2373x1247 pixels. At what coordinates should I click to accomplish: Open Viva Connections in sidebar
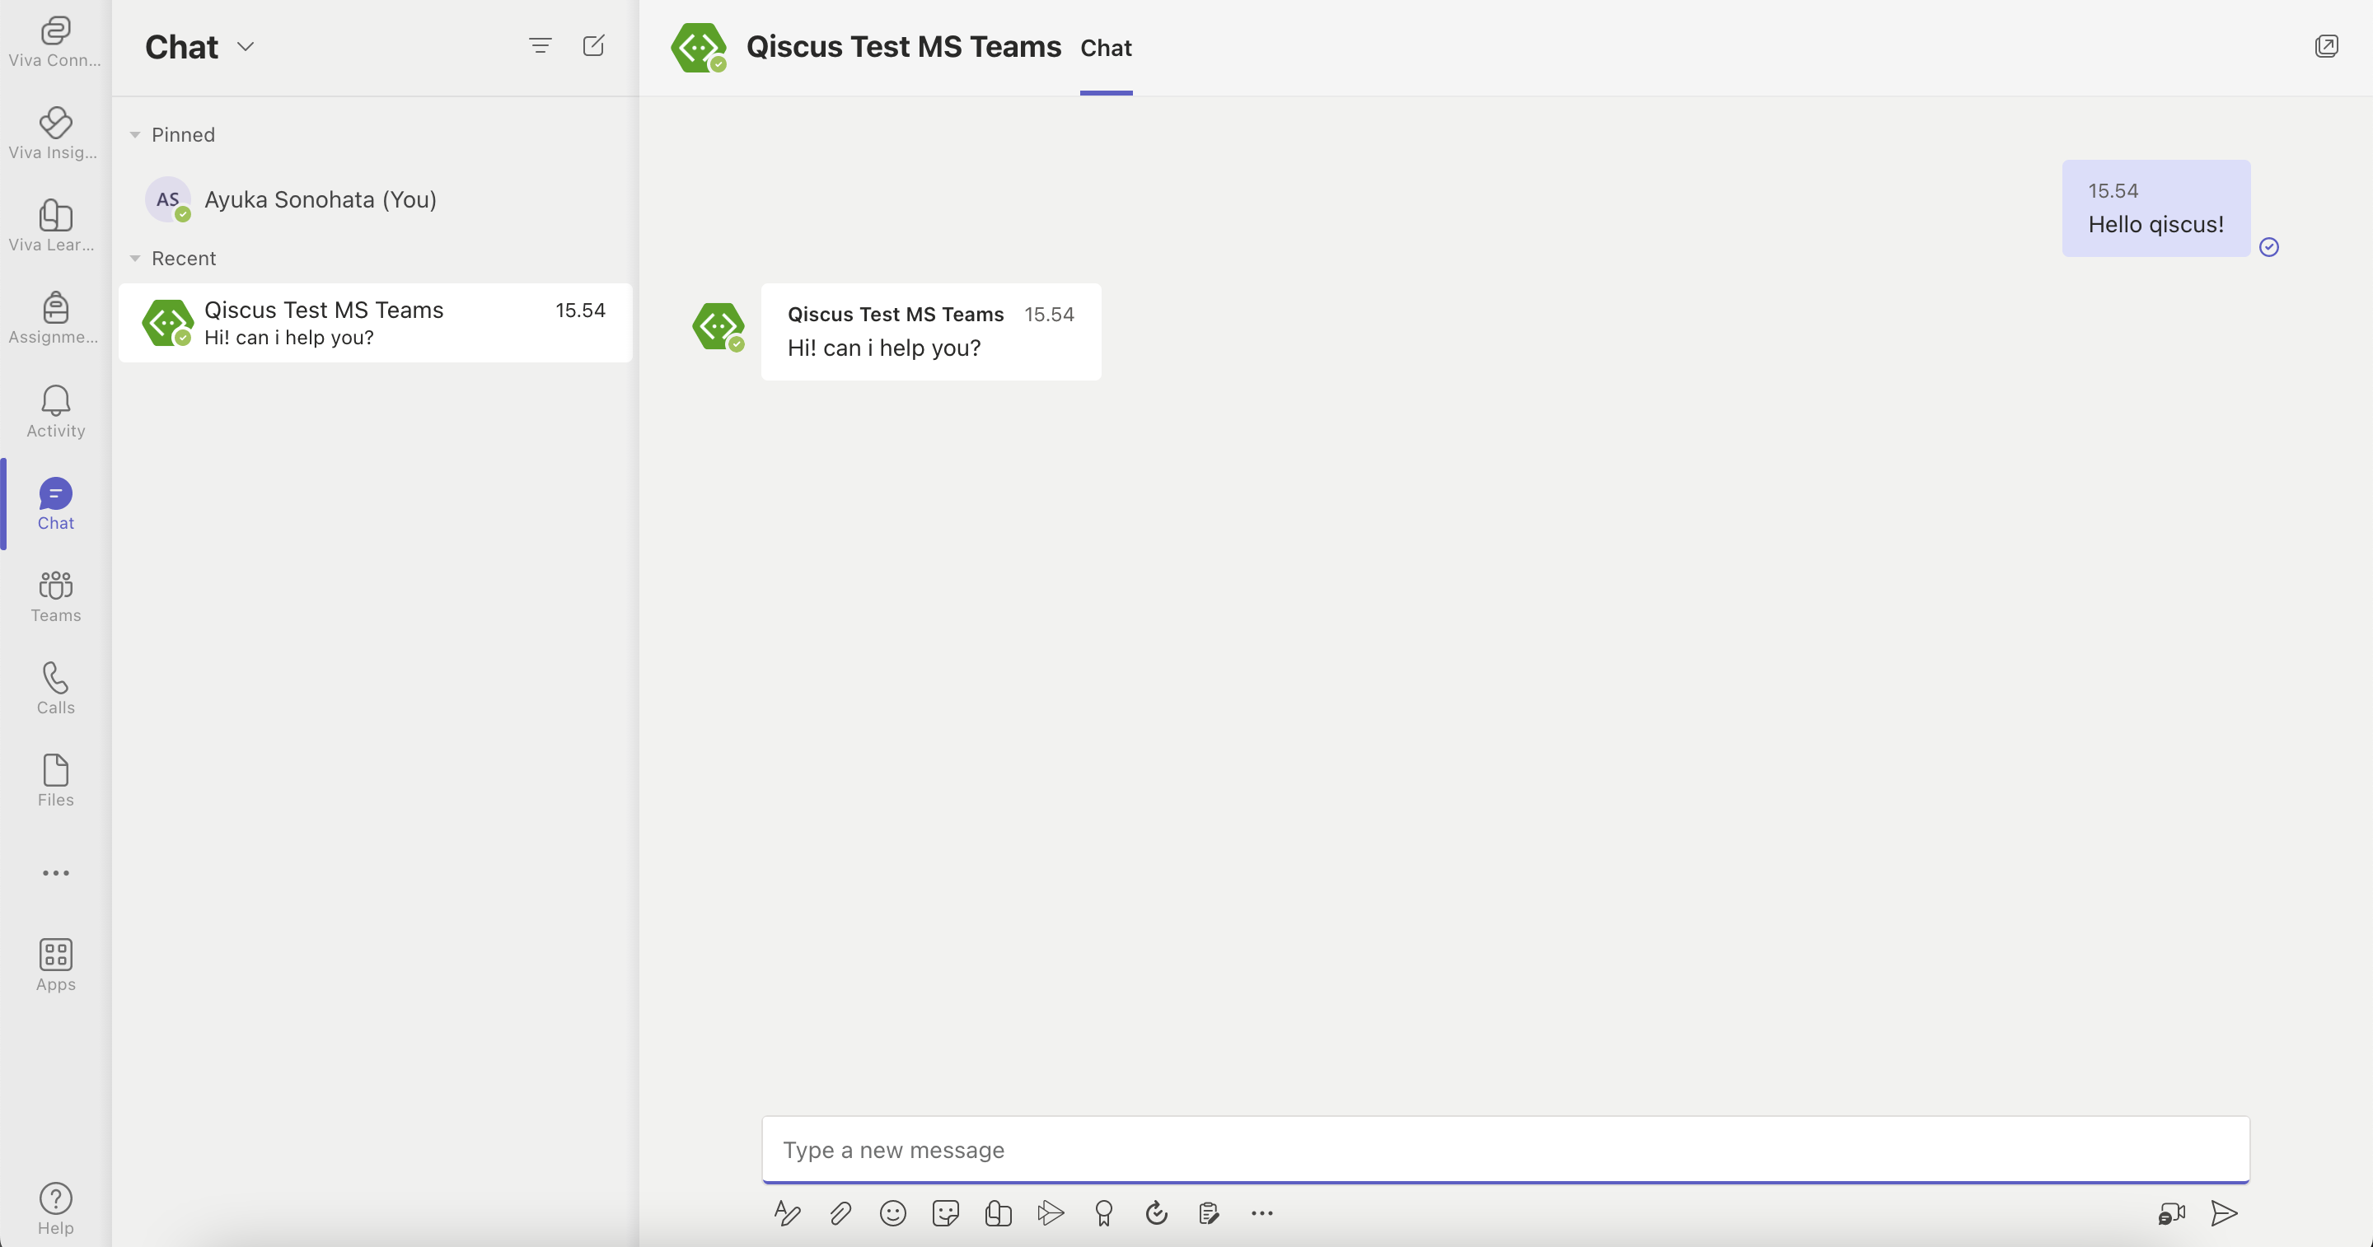coord(55,42)
